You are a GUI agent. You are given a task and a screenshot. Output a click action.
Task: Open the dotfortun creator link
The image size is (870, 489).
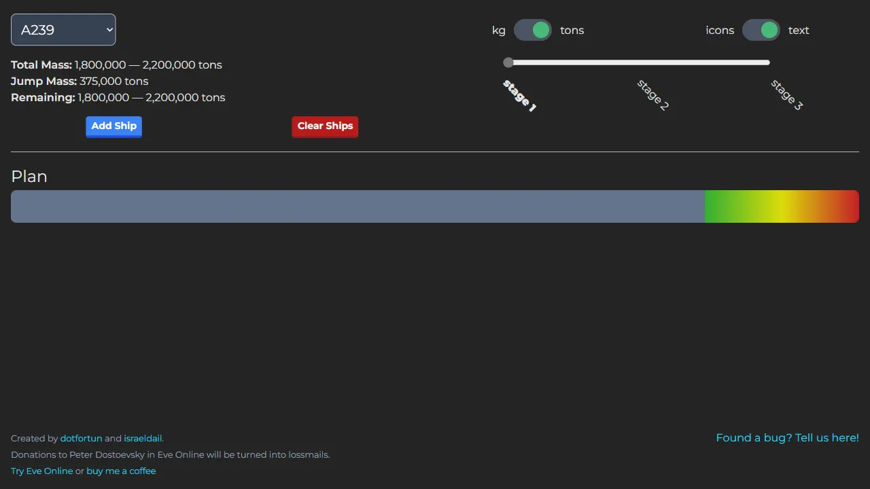pos(81,439)
